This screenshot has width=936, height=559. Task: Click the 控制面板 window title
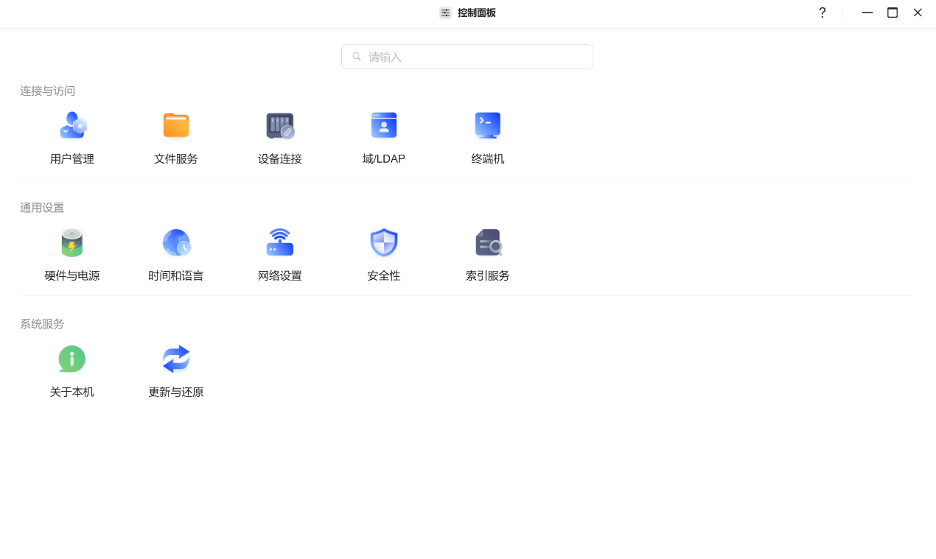[x=477, y=13]
